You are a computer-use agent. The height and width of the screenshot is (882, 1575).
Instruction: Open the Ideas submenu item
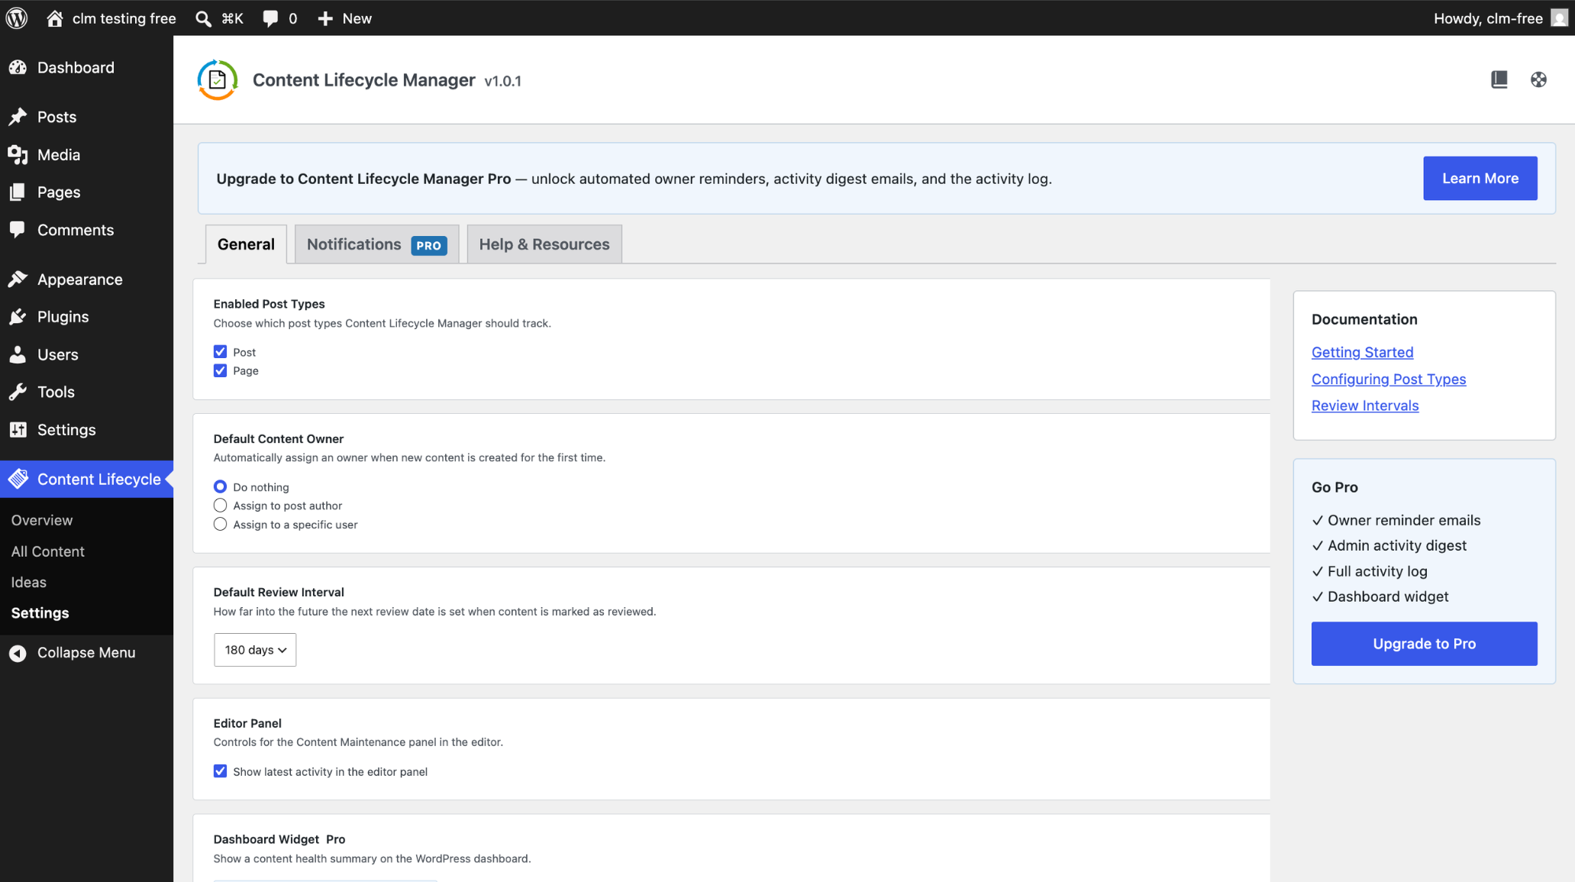coord(29,582)
